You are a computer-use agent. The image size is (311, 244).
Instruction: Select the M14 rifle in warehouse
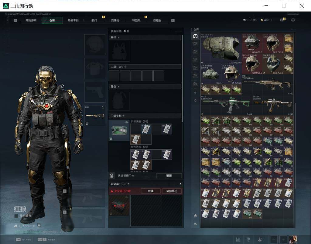(268, 85)
